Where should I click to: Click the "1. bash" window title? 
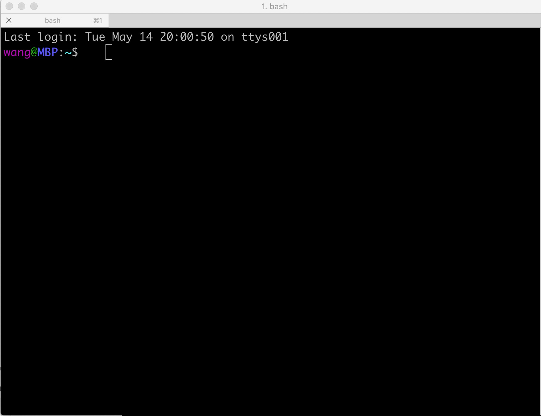[x=275, y=6]
